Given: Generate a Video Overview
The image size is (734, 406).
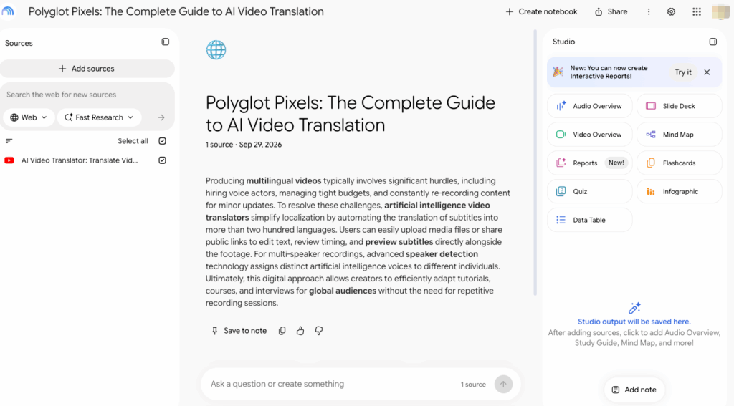Looking at the screenshot, I should pyautogui.click(x=589, y=135).
